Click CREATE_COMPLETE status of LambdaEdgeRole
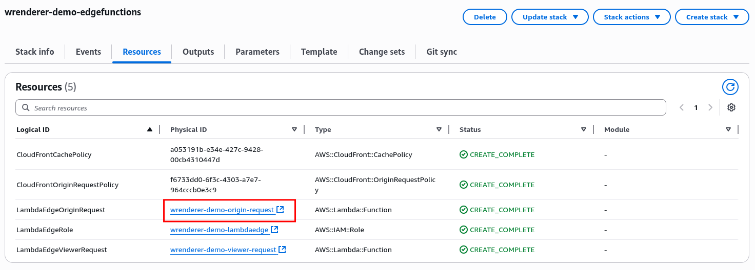This screenshot has width=755, height=270. [x=497, y=230]
